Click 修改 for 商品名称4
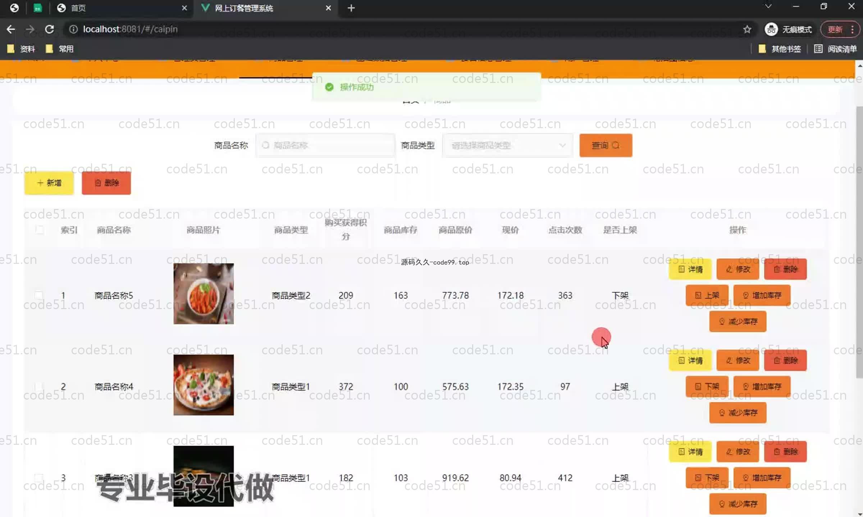 [x=738, y=360]
